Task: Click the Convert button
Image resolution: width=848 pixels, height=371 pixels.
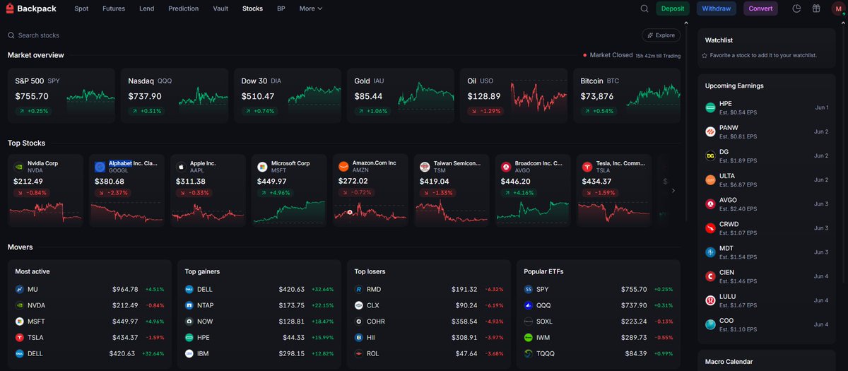Action: (760, 8)
